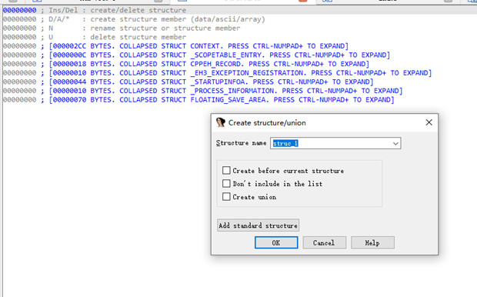Click the dialog's IDA title icon

point(220,122)
